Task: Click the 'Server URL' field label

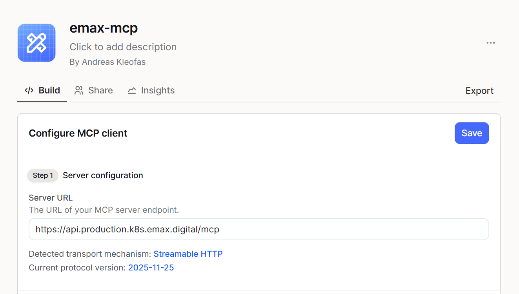Action: pyautogui.click(x=51, y=198)
